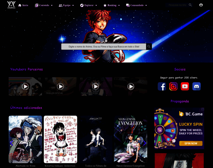Open the Neon Genesis Evangelion cover
Screen dimensions: 213x168
(x=131, y=139)
